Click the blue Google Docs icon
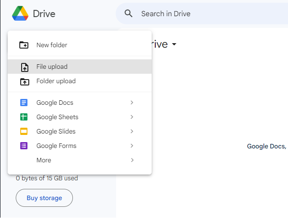288x219 pixels. point(24,103)
